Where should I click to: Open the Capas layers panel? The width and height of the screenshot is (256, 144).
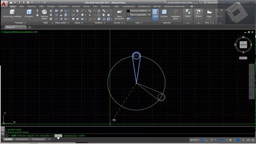tap(188, 13)
